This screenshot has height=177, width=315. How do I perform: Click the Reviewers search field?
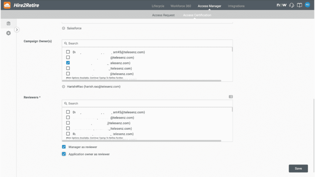click(x=147, y=104)
